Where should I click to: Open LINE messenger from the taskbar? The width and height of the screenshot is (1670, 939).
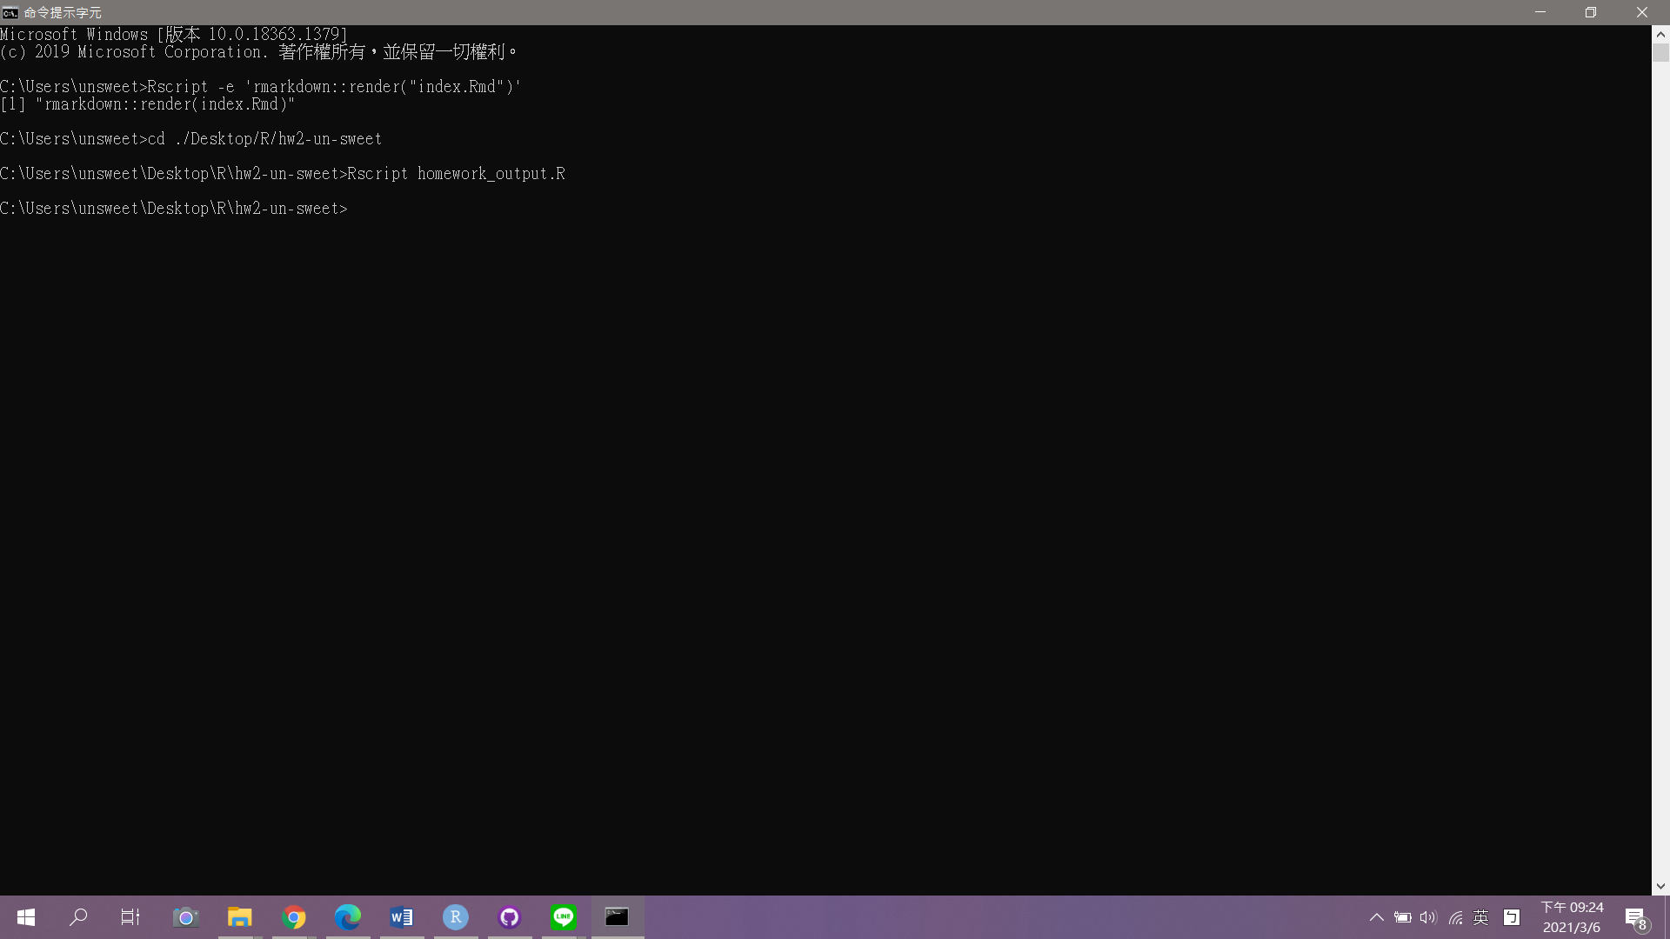tap(563, 917)
